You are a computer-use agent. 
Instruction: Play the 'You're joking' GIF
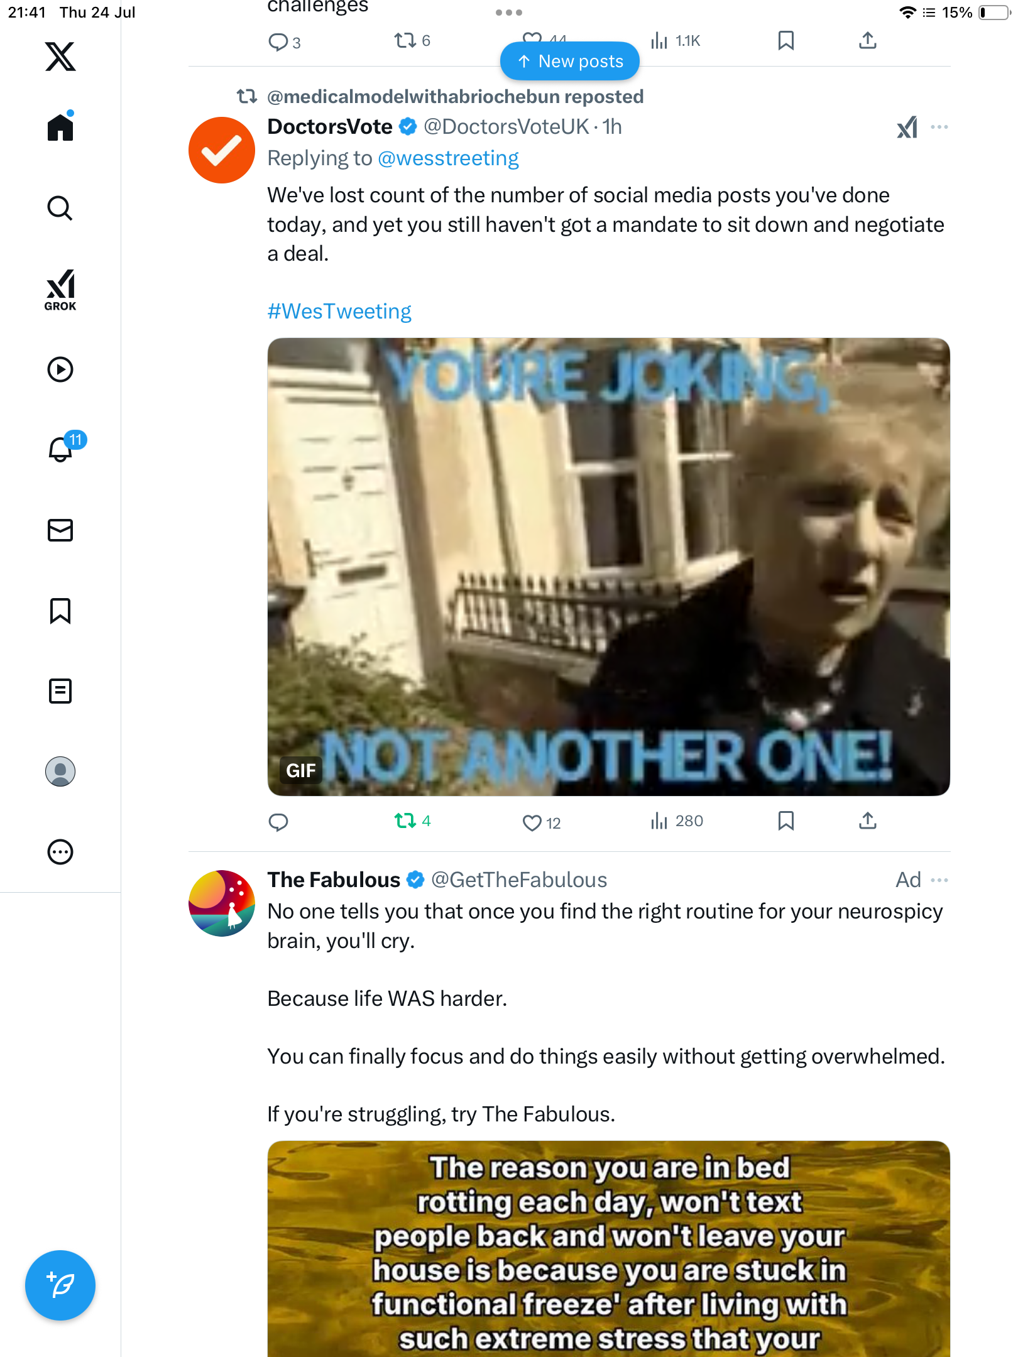pos(608,567)
